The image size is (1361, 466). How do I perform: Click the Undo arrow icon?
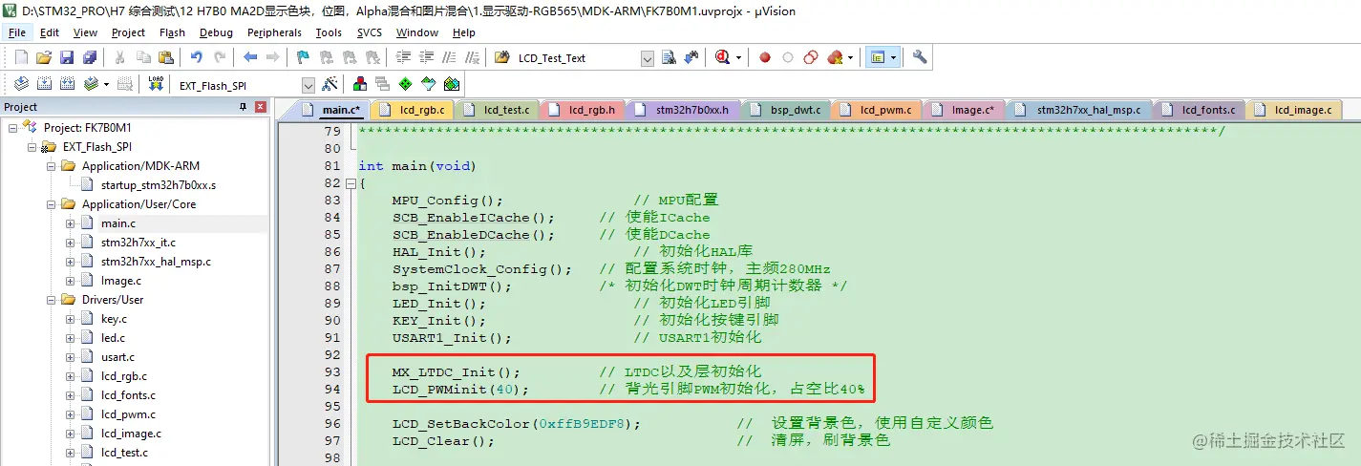pyautogui.click(x=197, y=58)
